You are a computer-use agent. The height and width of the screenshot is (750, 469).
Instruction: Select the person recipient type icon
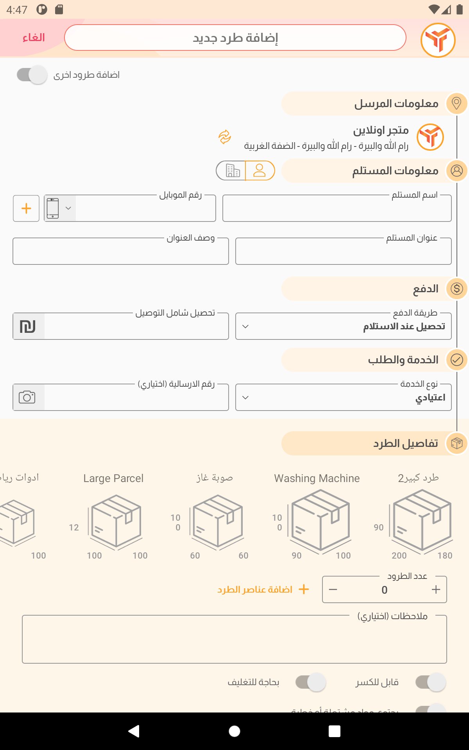[260, 171]
